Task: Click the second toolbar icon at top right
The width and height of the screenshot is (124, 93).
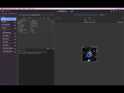Action: click(114, 11)
